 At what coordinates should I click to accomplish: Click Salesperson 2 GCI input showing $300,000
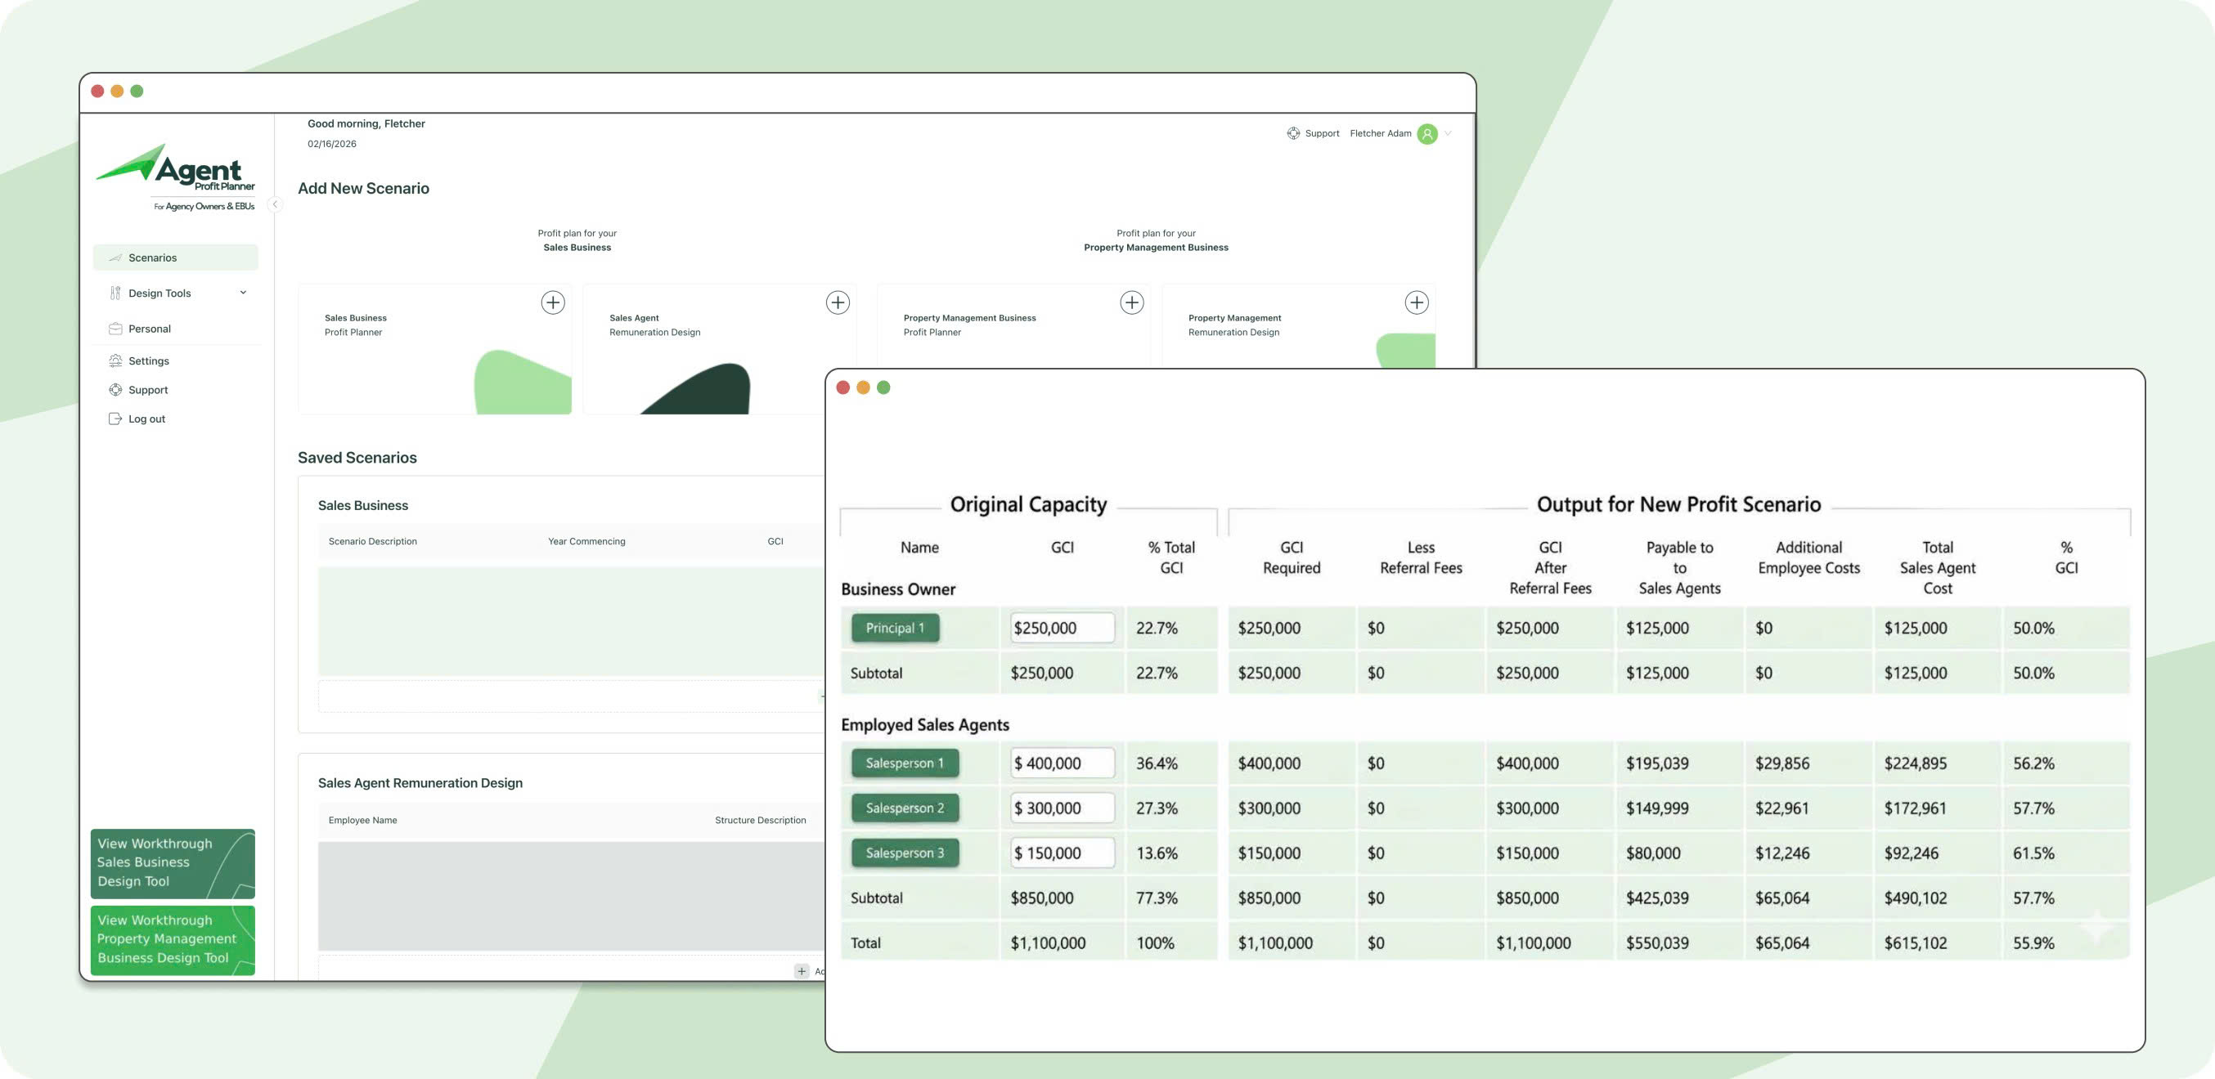coord(1062,808)
